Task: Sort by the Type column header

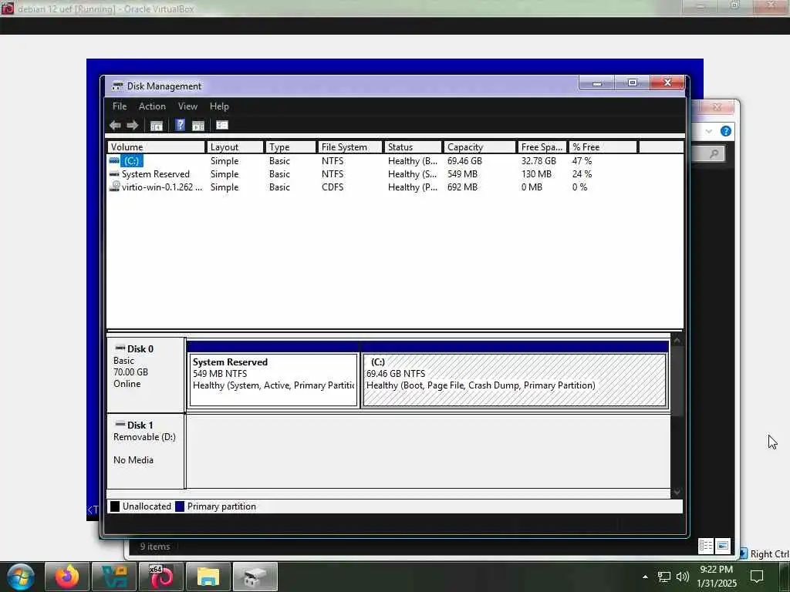Action: [x=291, y=147]
